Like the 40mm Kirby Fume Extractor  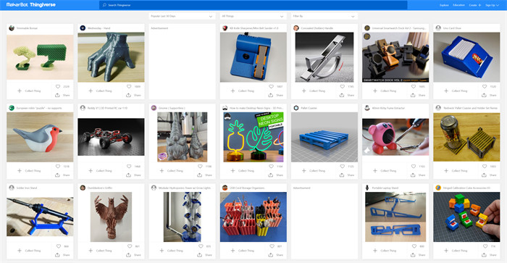414,166
